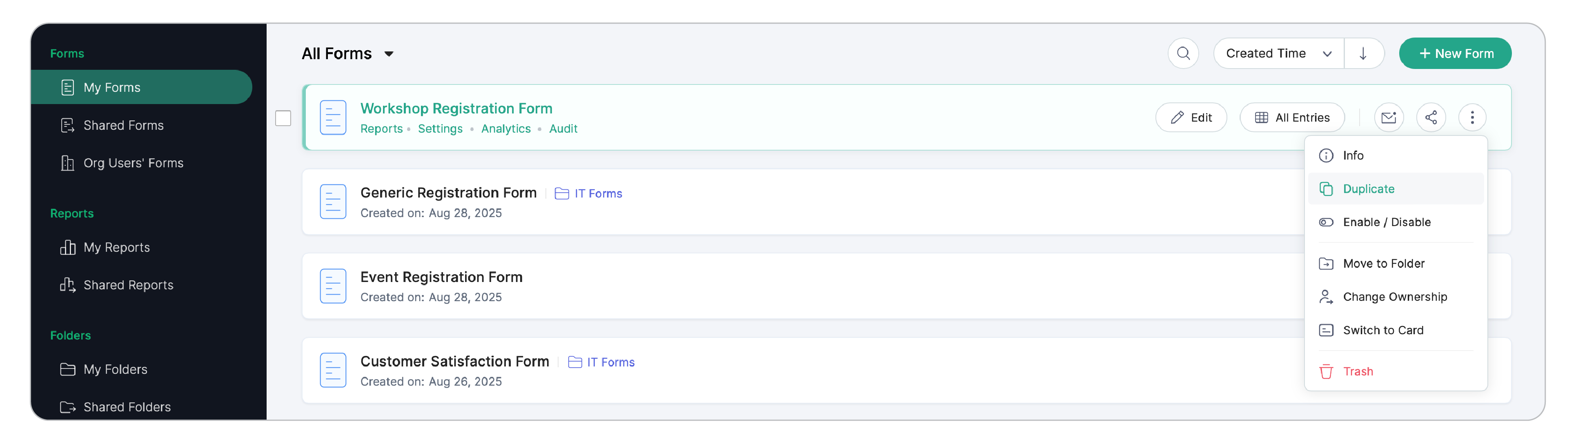
Task: Open the email notification envelope icon
Action: [x=1388, y=118]
